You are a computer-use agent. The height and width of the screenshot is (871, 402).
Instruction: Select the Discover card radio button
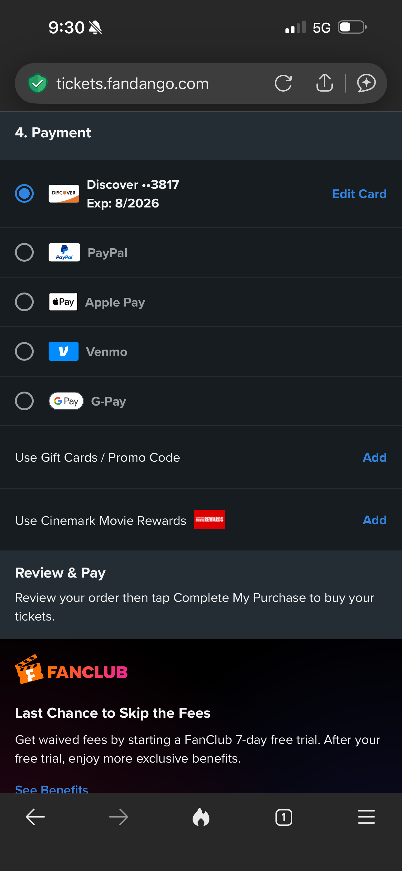[x=24, y=193]
